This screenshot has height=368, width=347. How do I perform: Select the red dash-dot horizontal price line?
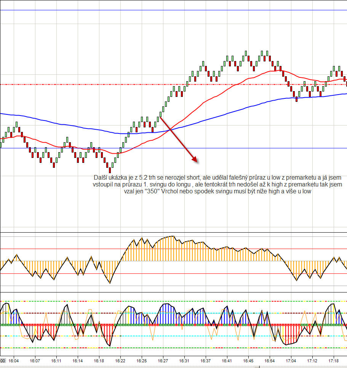point(174,84)
